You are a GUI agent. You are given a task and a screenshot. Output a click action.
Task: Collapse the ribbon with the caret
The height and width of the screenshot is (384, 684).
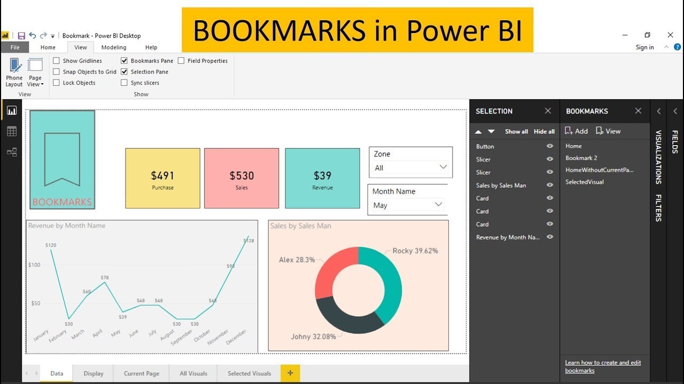(x=666, y=47)
